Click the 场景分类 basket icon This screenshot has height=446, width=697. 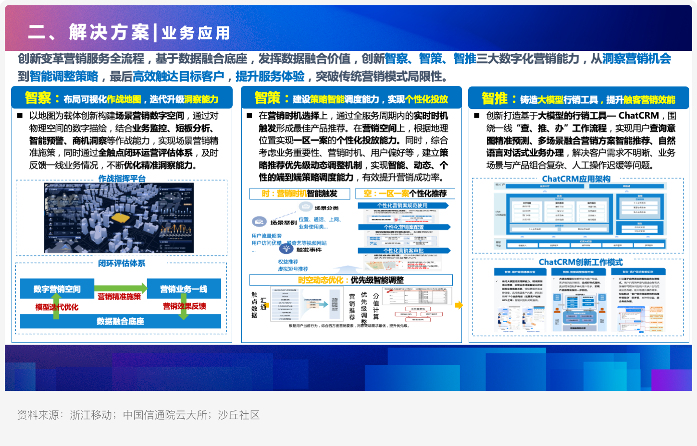[306, 207]
